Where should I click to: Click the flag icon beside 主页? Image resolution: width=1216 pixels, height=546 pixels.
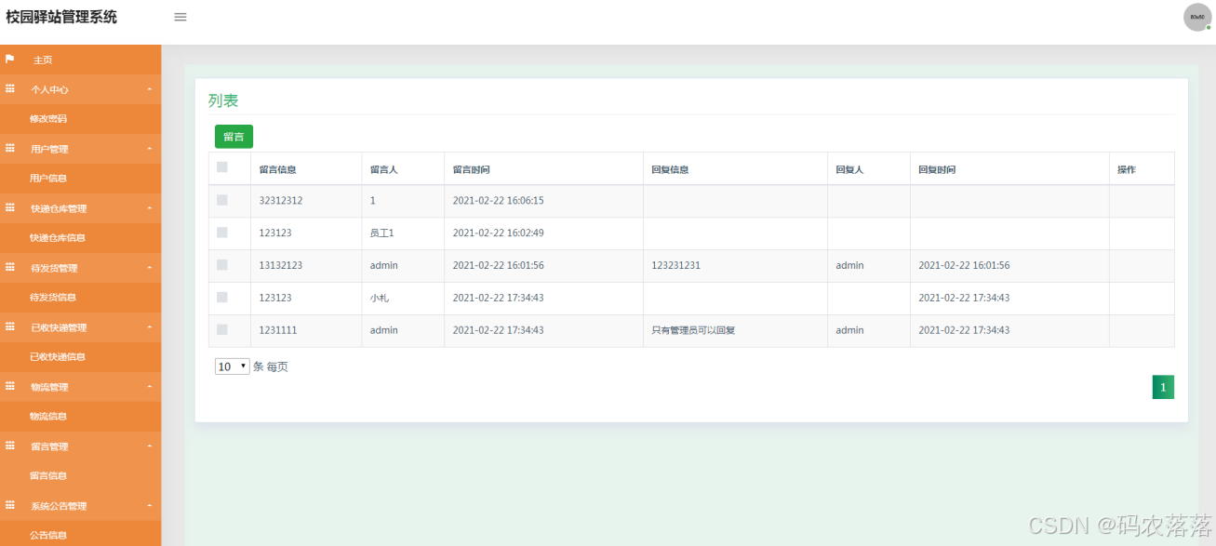point(10,59)
